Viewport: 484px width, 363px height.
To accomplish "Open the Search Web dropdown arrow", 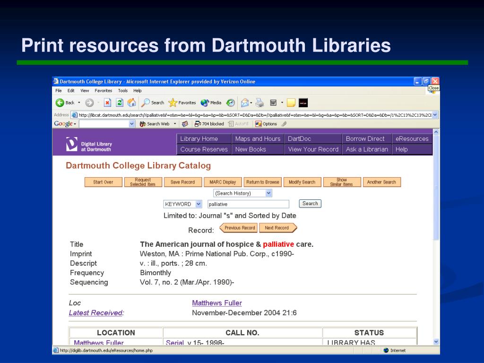I will pos(175,124).
